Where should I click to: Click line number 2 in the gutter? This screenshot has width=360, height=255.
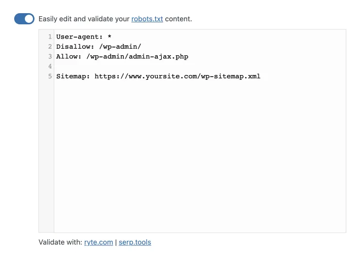tap(50, 47)
